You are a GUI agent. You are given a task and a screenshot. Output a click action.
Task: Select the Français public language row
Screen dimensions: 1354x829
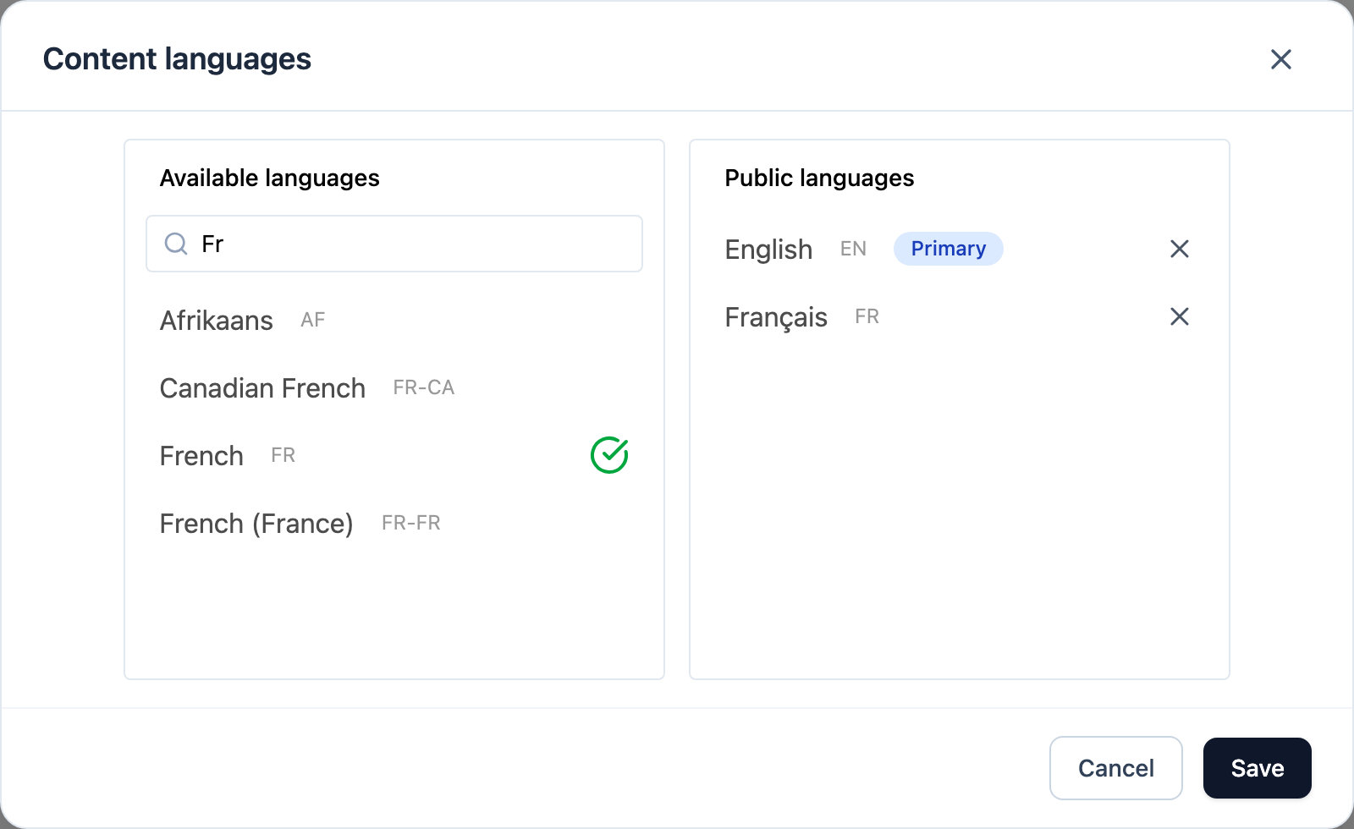[960, 316]
